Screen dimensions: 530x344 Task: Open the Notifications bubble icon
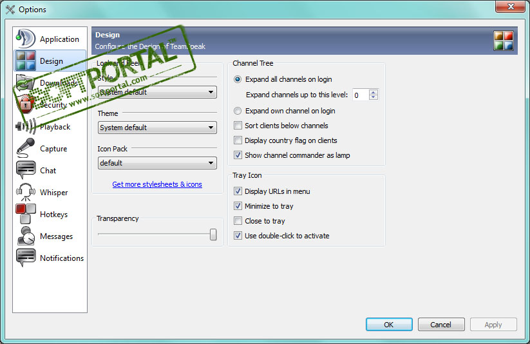tap(26, 258)
